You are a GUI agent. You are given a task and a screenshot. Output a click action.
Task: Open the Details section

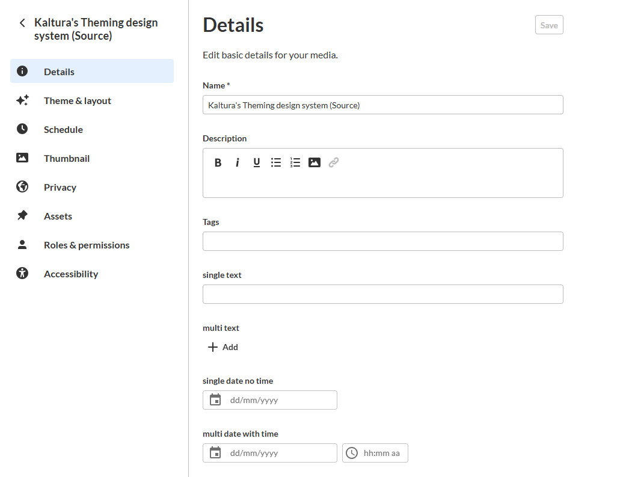click(x=92, y=71)
